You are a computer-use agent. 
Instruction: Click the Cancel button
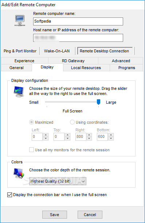point(90,215)
